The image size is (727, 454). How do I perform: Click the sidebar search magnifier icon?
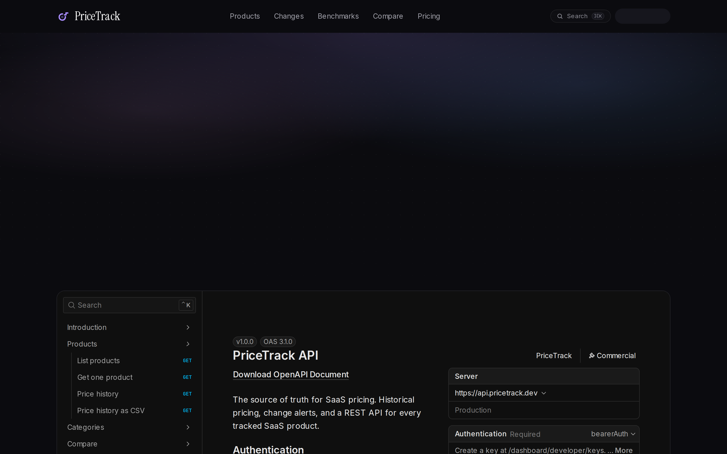coord(71,305)
